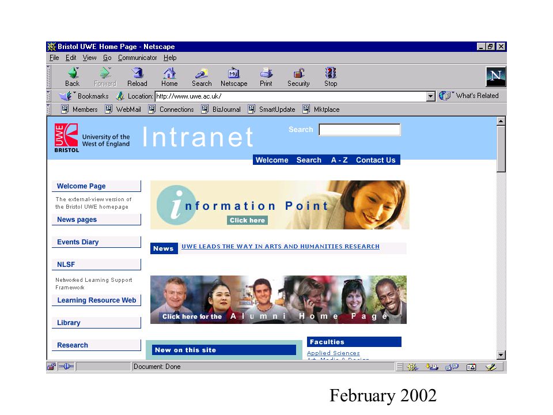Expand the Location URL history dropdown
The image size is (553, 415).
tap(431, 96)
